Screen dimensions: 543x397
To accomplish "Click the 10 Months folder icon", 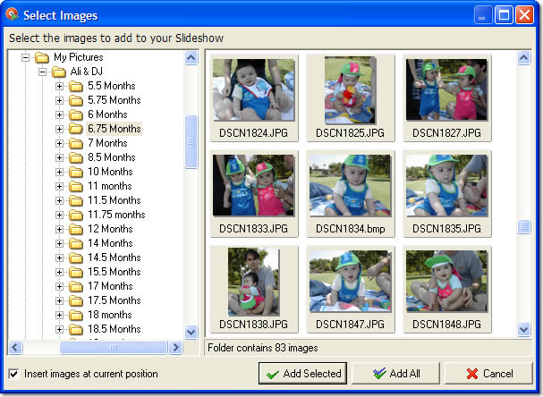I will pyautogui.click(x=76, y=172).
